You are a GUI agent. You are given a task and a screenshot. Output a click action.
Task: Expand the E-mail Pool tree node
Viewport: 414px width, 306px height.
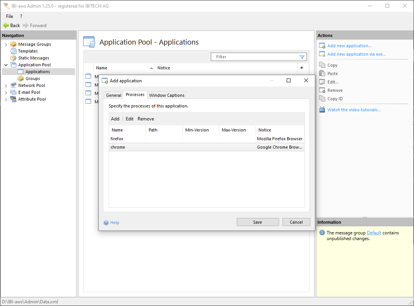tap(6, 92)
